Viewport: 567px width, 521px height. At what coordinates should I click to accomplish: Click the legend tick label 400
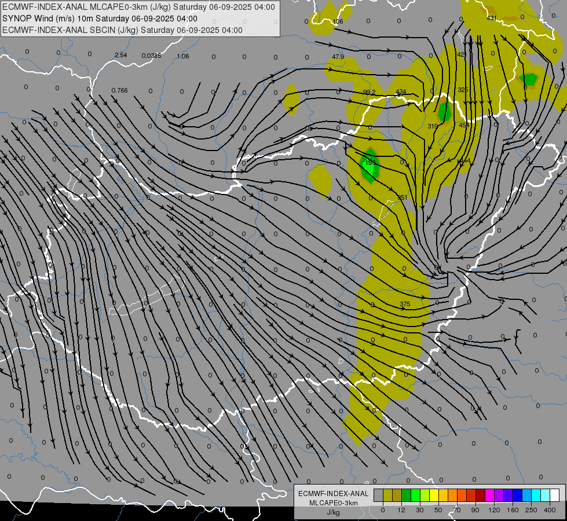[550, 510]
